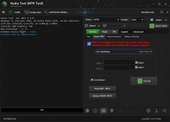Click the info circle icon
The height and width of the screenshot is (122, 170).
click(x=95, y=111)
